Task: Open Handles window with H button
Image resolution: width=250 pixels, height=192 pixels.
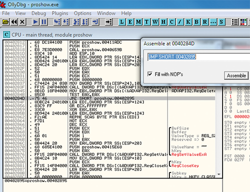Action: click(x=163, y=22)
